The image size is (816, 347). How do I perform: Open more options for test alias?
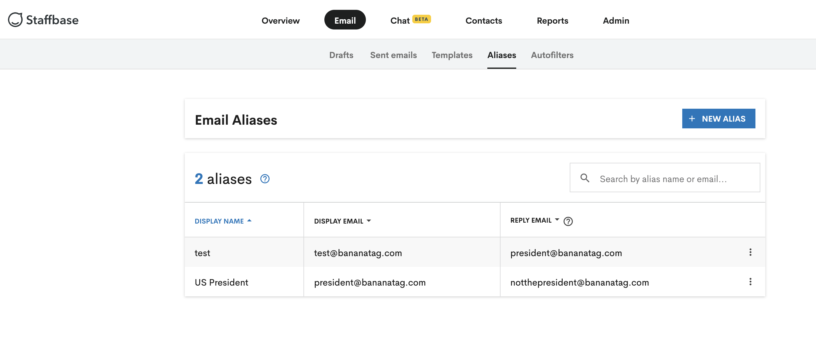coord(750,252)
